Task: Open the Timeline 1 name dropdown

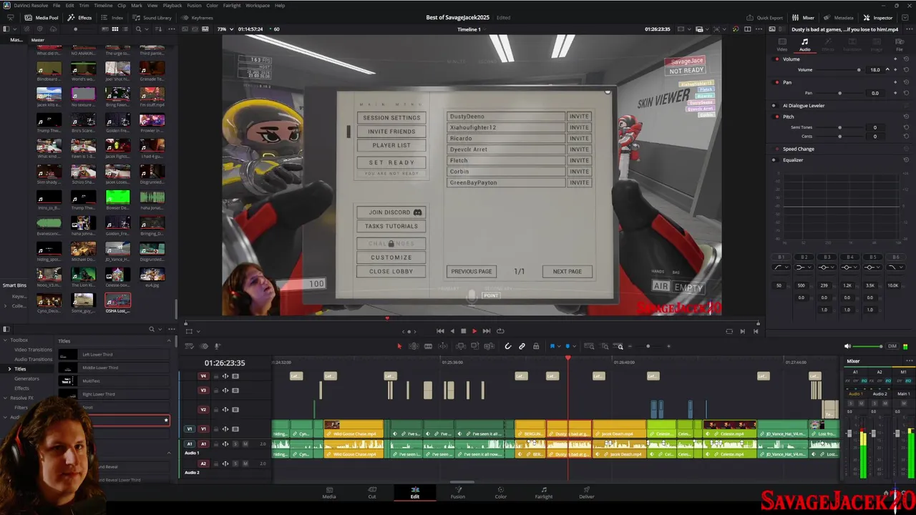Action: [x=472, y=29]
